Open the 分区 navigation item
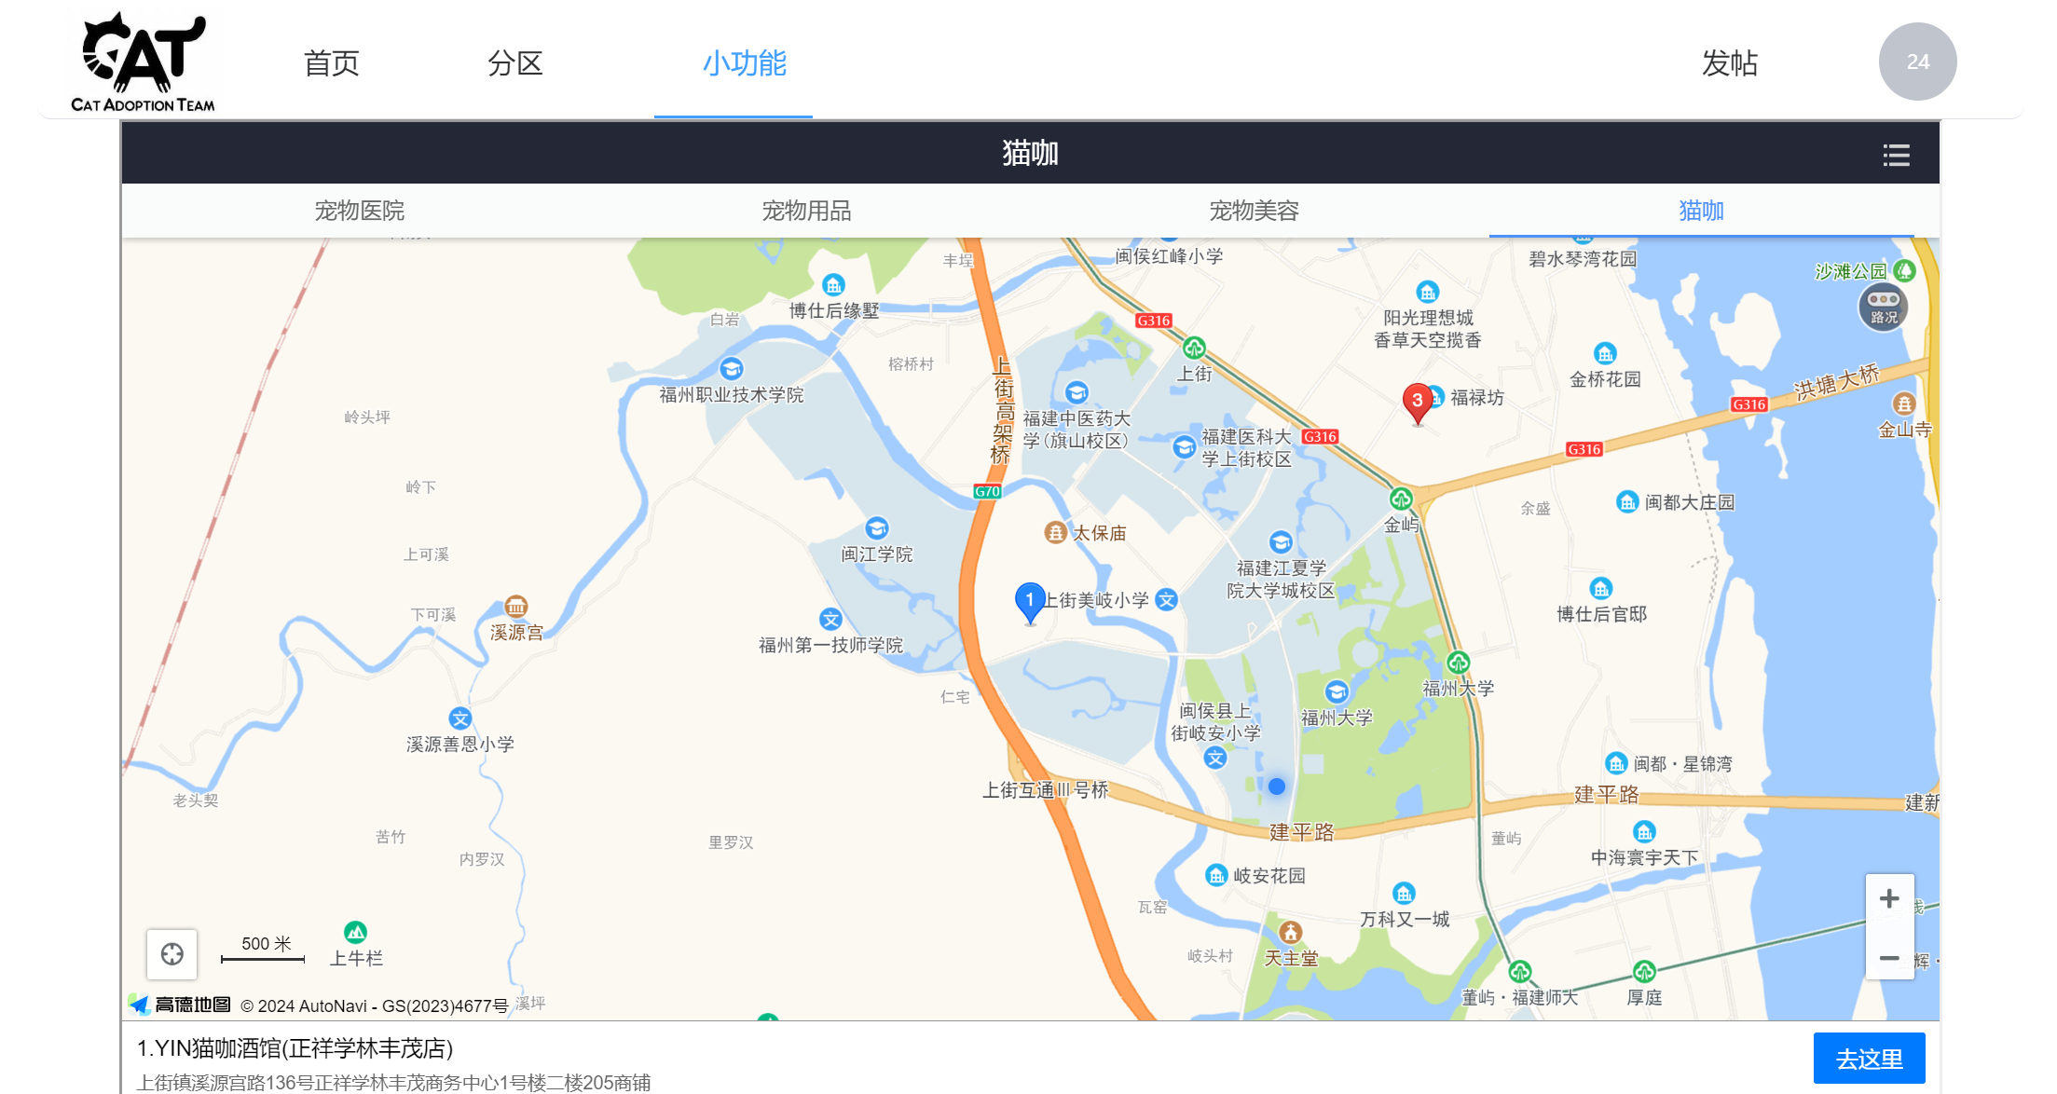 (x=514, y=63)
